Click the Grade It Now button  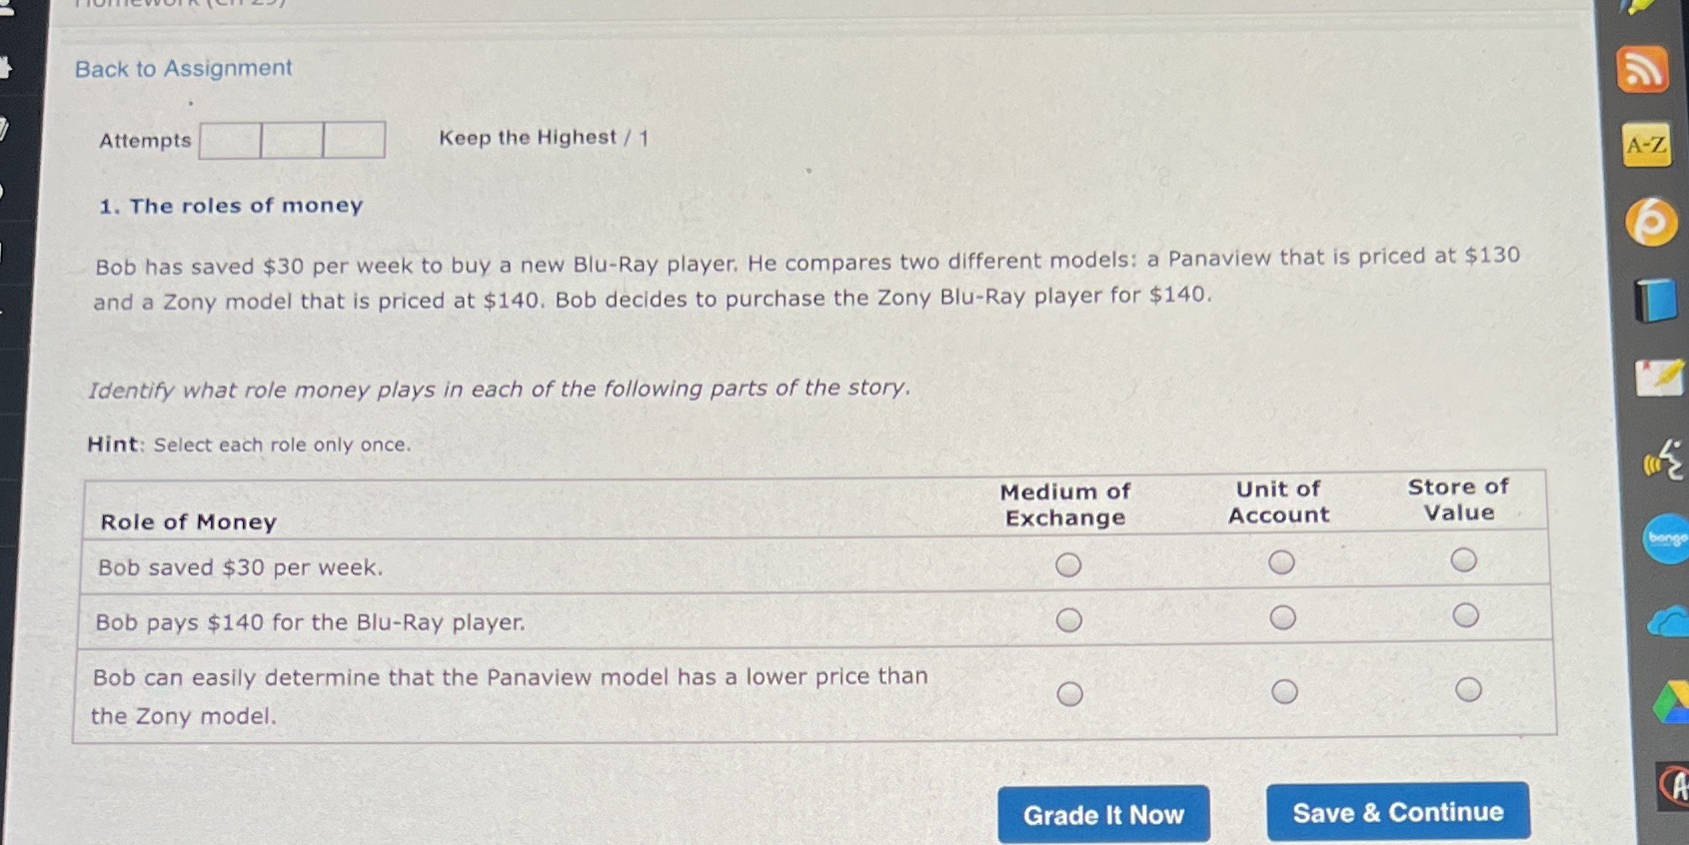coord(1103,814)
